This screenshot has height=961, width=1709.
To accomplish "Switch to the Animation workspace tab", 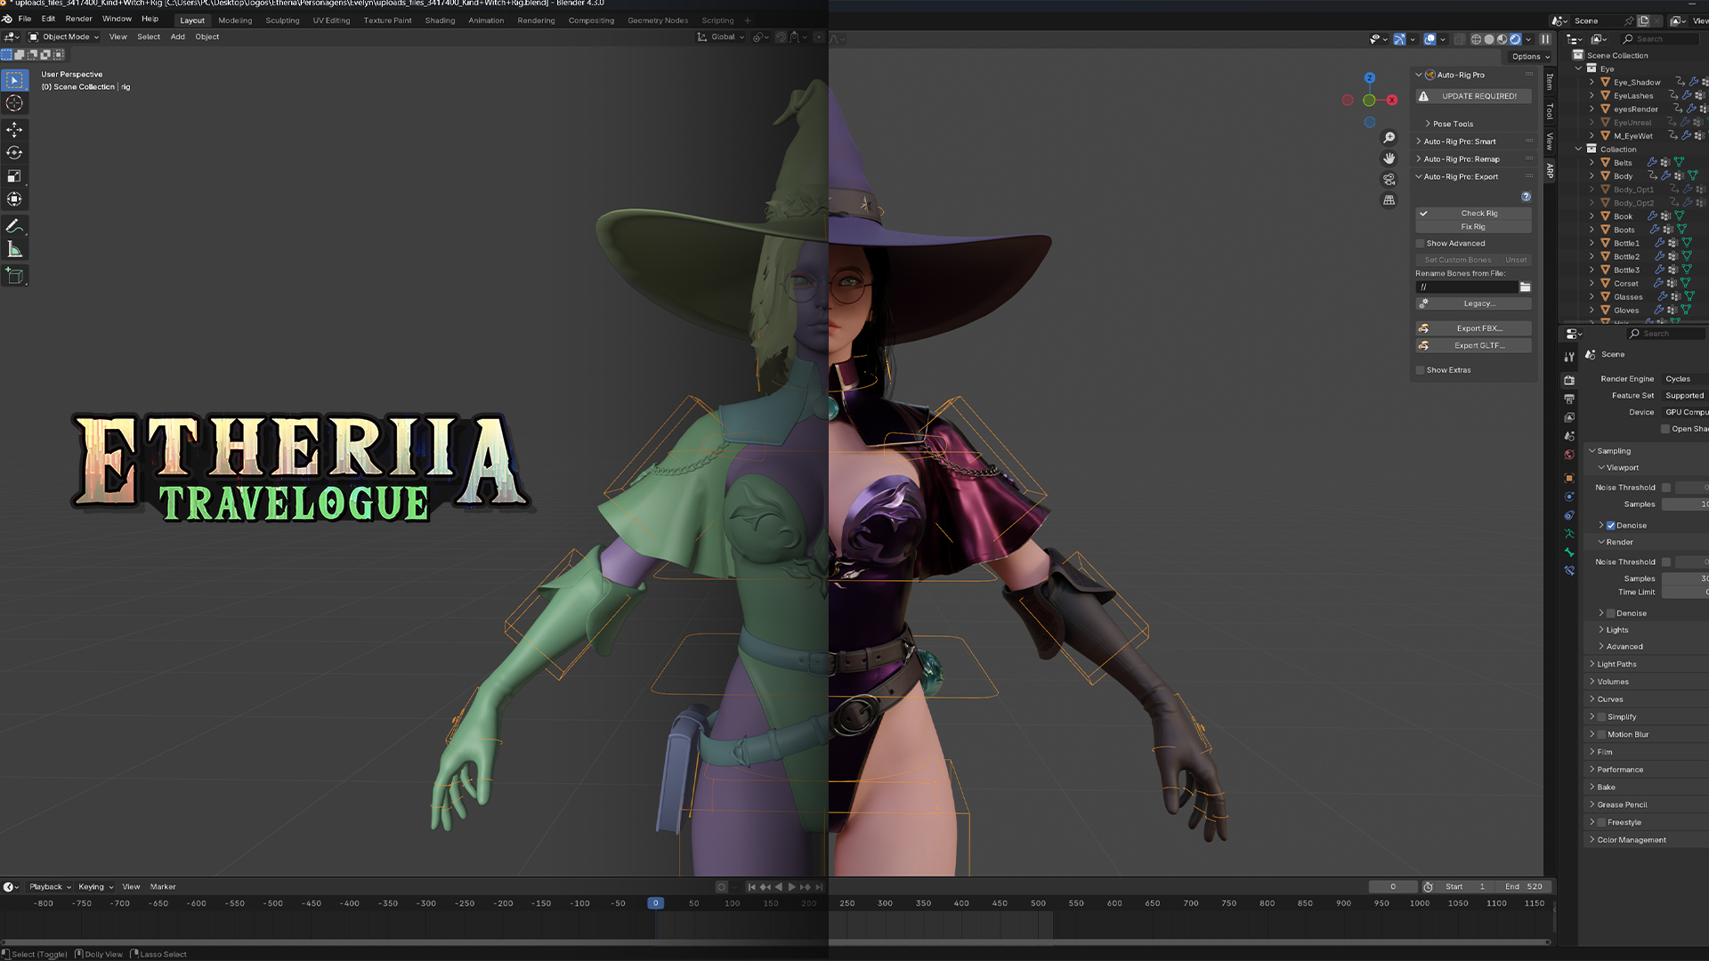I will click(486, 20).
